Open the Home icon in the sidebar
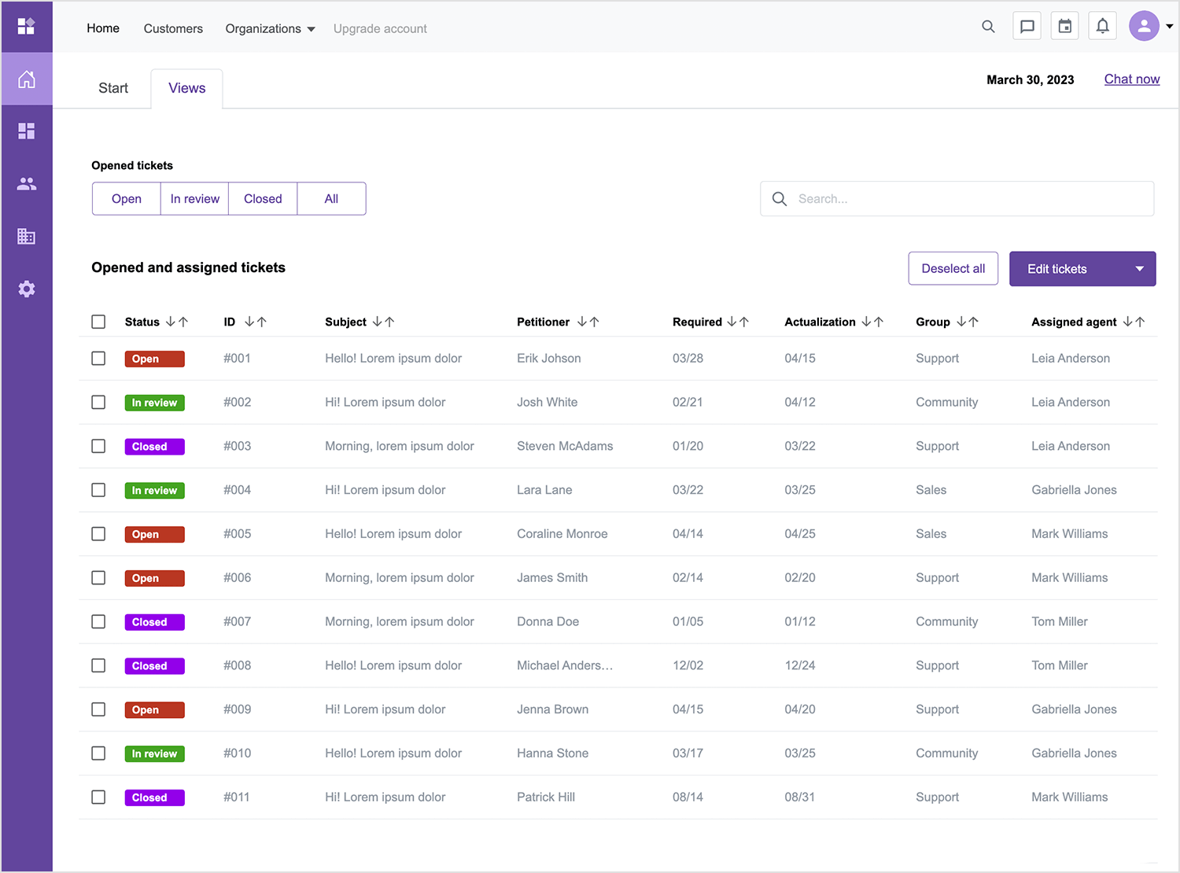Screen dimensions: 1180x873 click(x=27, y=79)
